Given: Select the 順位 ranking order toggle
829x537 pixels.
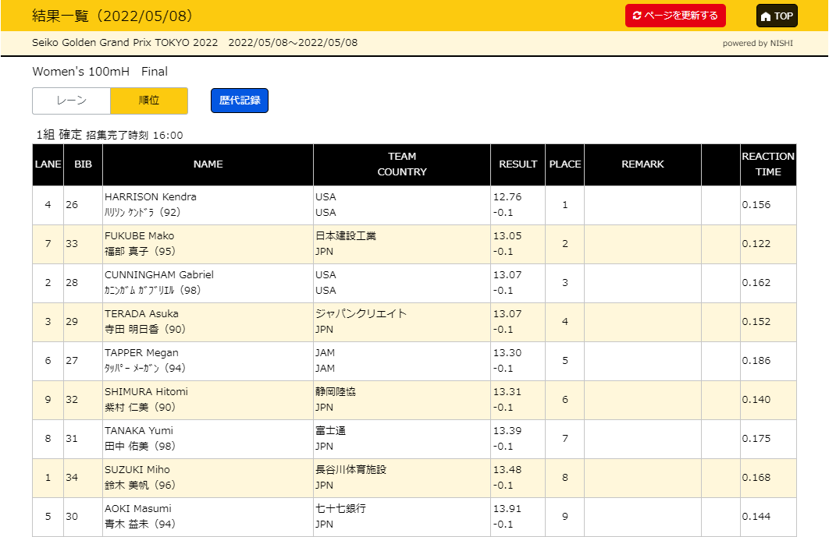Looking at the screenshot, I should [x=148, y=101].
